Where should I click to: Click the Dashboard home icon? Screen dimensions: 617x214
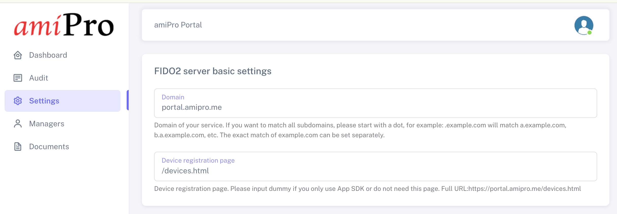[x=18, y=55]
